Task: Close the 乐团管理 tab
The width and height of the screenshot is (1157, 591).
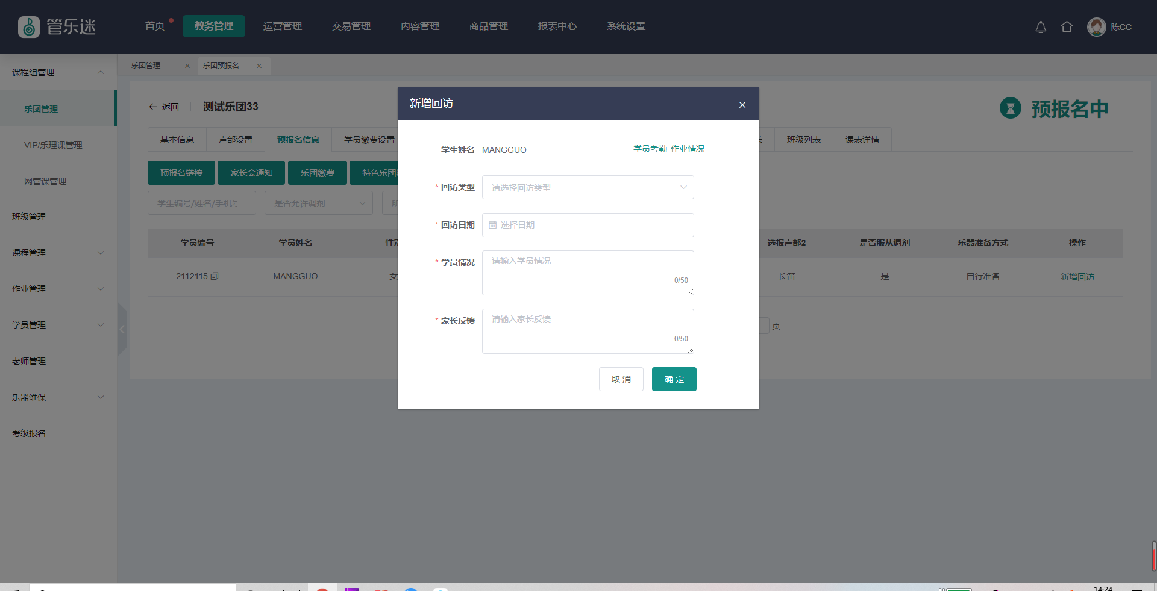Action: (x=187, y=66)
